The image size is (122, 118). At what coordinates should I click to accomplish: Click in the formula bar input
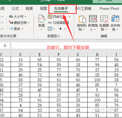(66, 45)
